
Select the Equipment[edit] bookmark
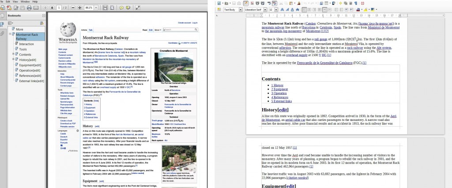pyautogui.click(x=30, y=65)
